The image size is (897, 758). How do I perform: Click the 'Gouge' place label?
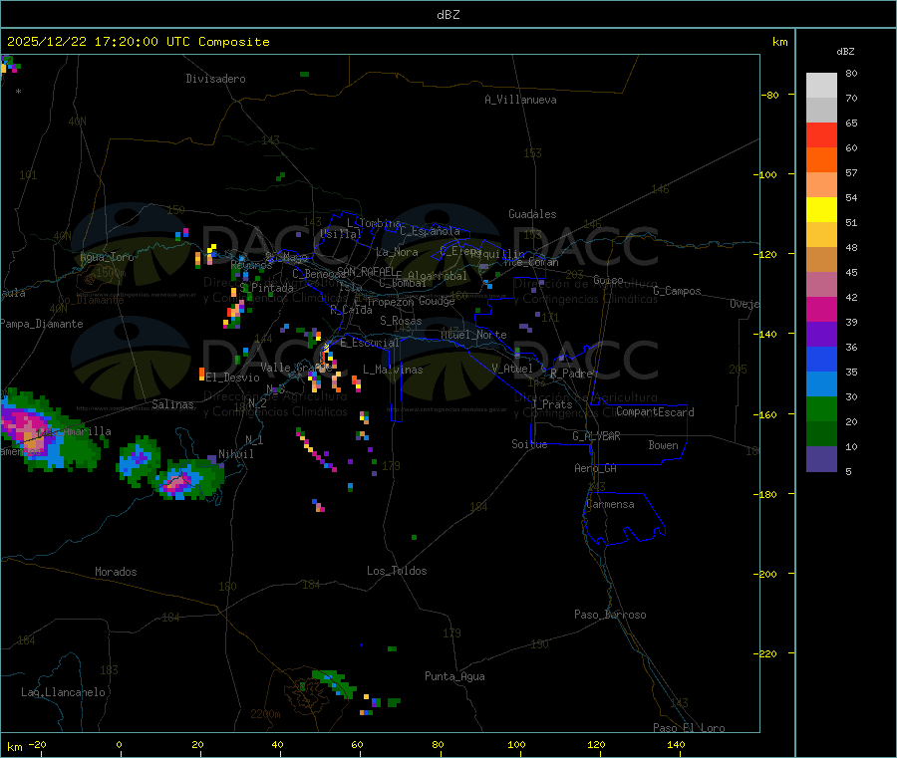click(437, 301)
